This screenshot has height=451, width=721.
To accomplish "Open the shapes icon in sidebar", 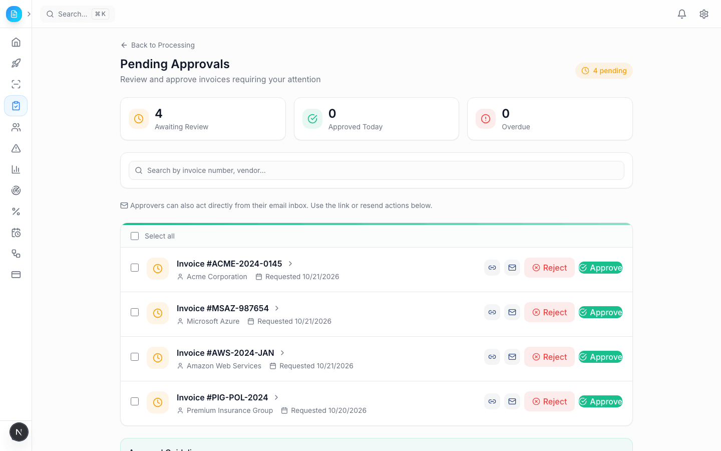I will pyautogui.click(x=16, y=254).
